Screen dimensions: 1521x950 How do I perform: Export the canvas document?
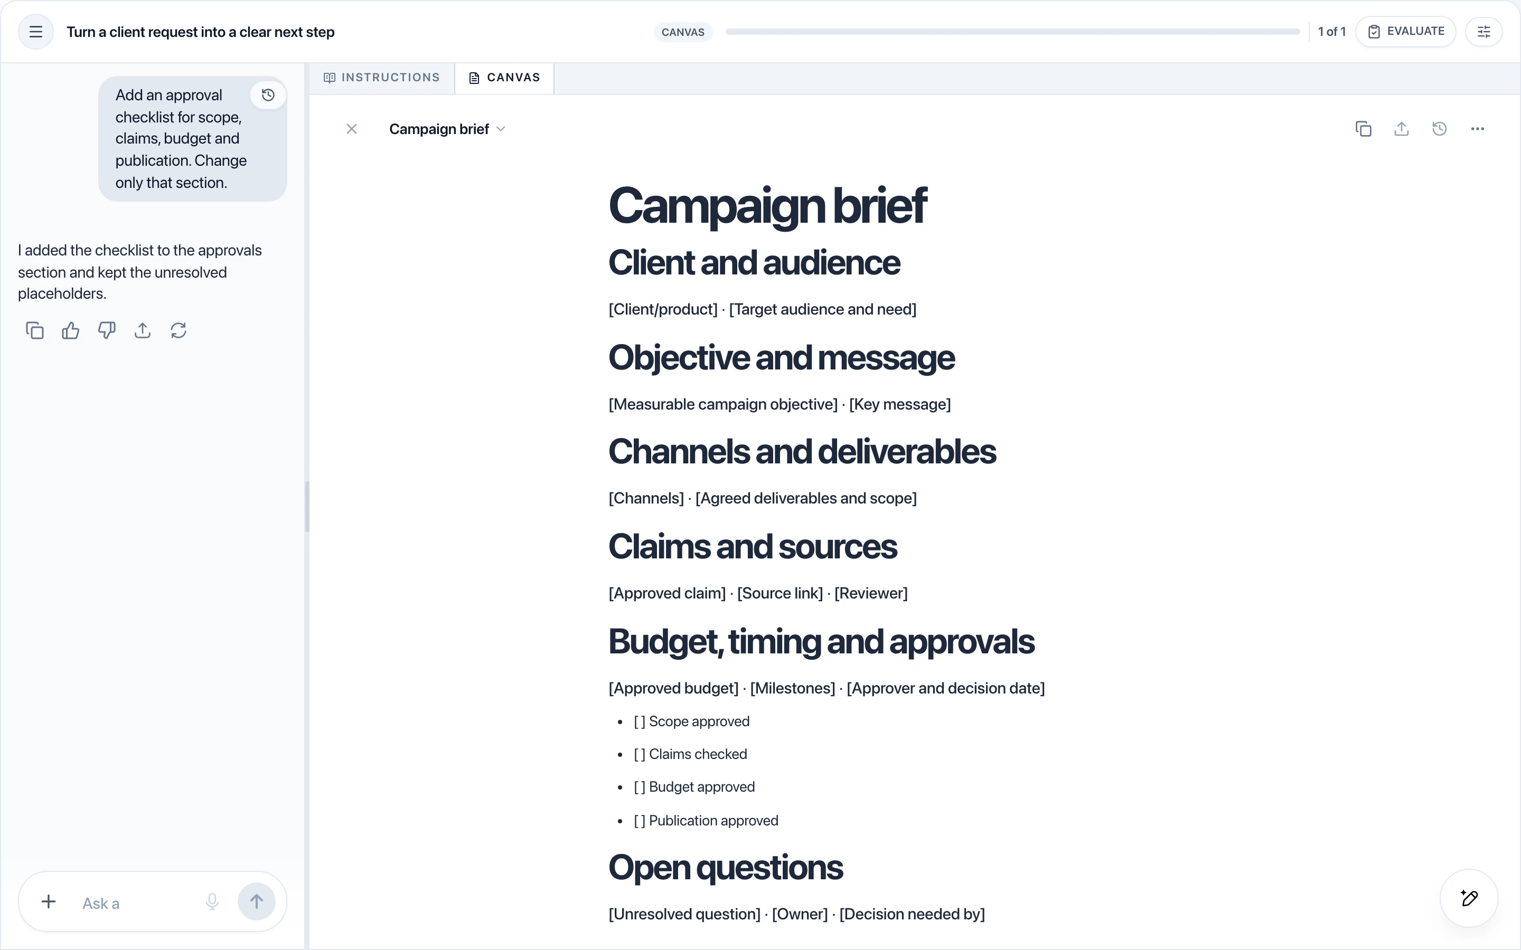pyautogui.click(x=1402, y=129)
